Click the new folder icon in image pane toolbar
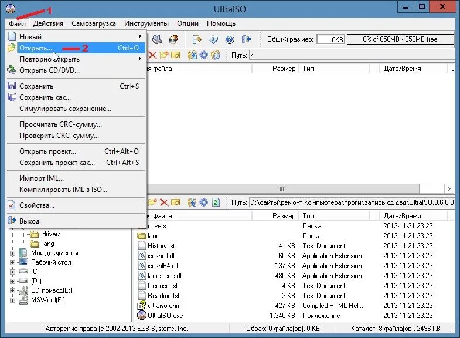This screenshot has width=460, height=338. coord(163,55)
